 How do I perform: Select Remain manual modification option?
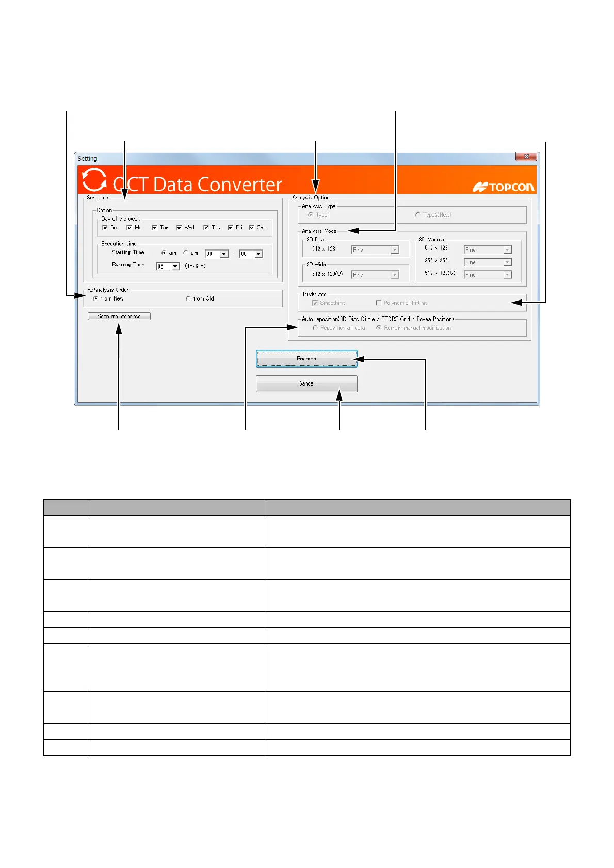coord(379,328)
